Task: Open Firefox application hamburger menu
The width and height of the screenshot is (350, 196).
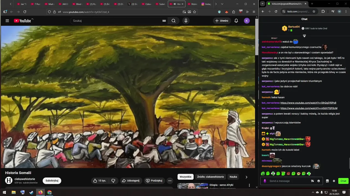Action: 254,12
